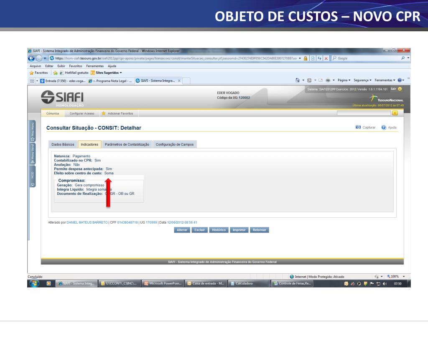
Task: Click the Read mail icon in command bar
Action: (321, 80)
